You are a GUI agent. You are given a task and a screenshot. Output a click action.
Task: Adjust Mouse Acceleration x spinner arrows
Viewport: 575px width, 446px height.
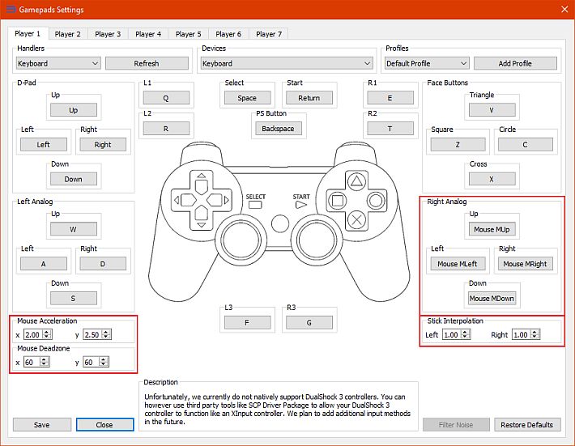click(47, 334)
